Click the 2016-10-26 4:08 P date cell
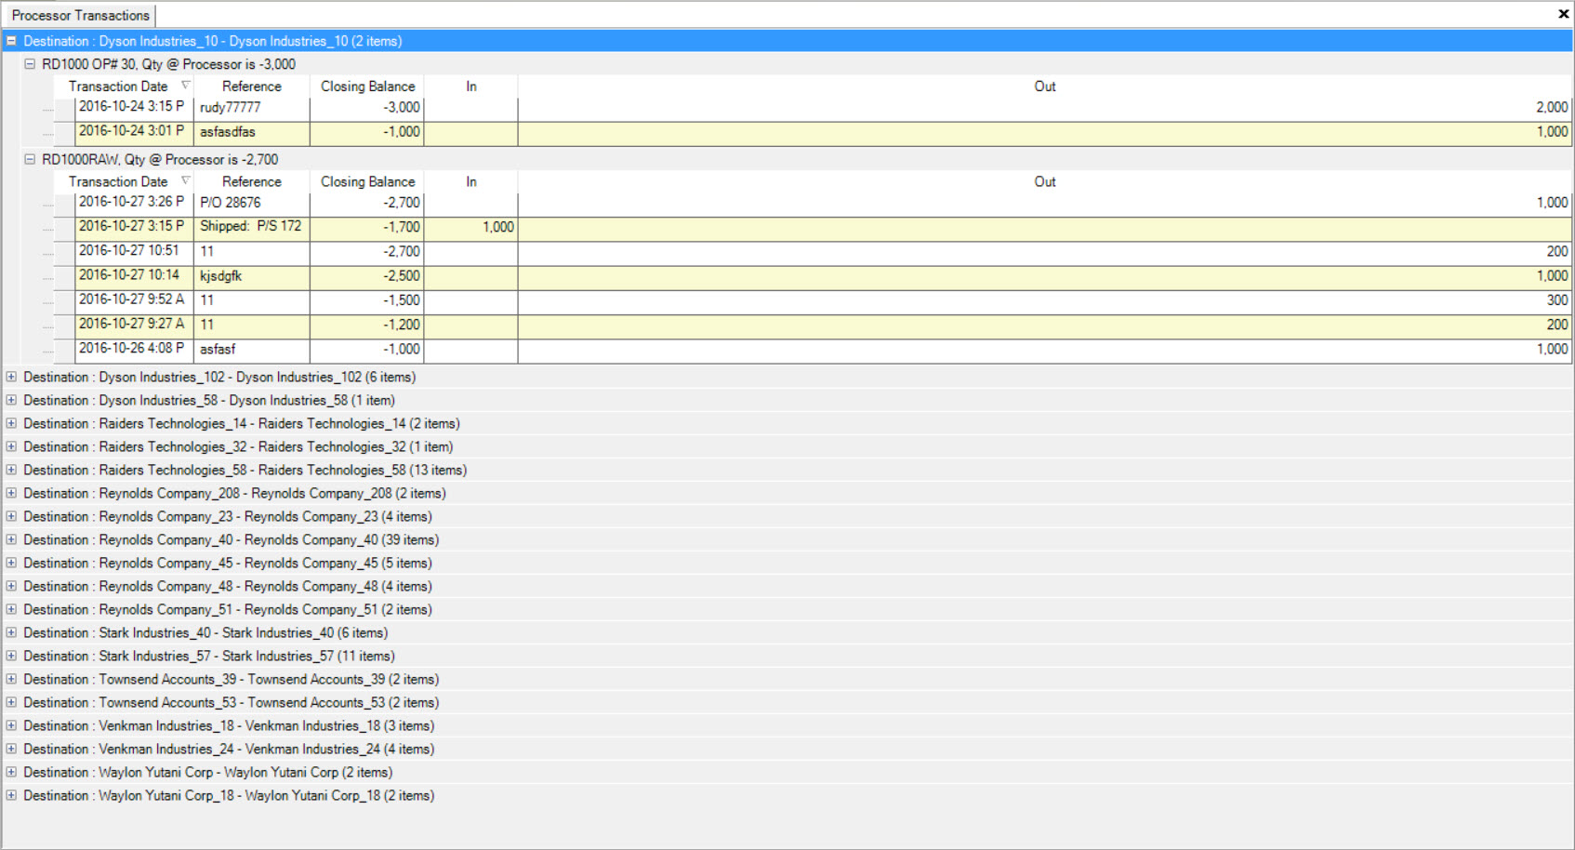Screen dimensions: 1575x850 tap(134, 350)
